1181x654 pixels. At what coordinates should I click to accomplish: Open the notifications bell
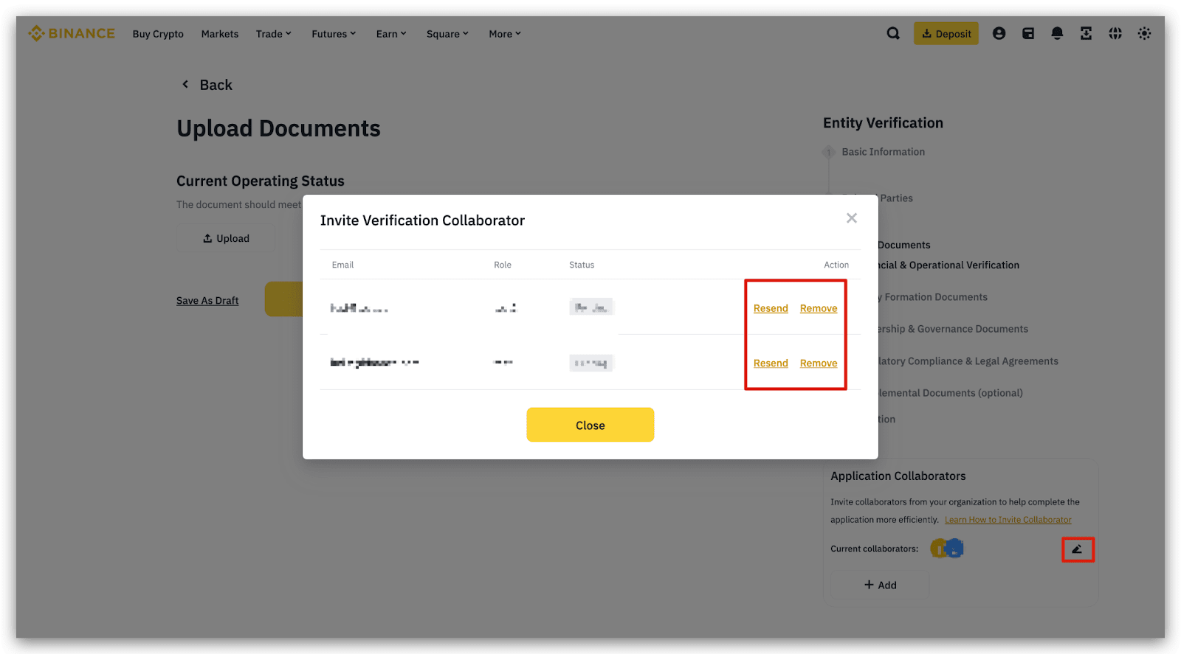point(1057,33)
